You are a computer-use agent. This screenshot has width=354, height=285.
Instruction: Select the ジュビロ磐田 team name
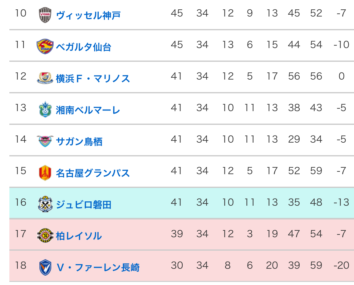(84, 204)
